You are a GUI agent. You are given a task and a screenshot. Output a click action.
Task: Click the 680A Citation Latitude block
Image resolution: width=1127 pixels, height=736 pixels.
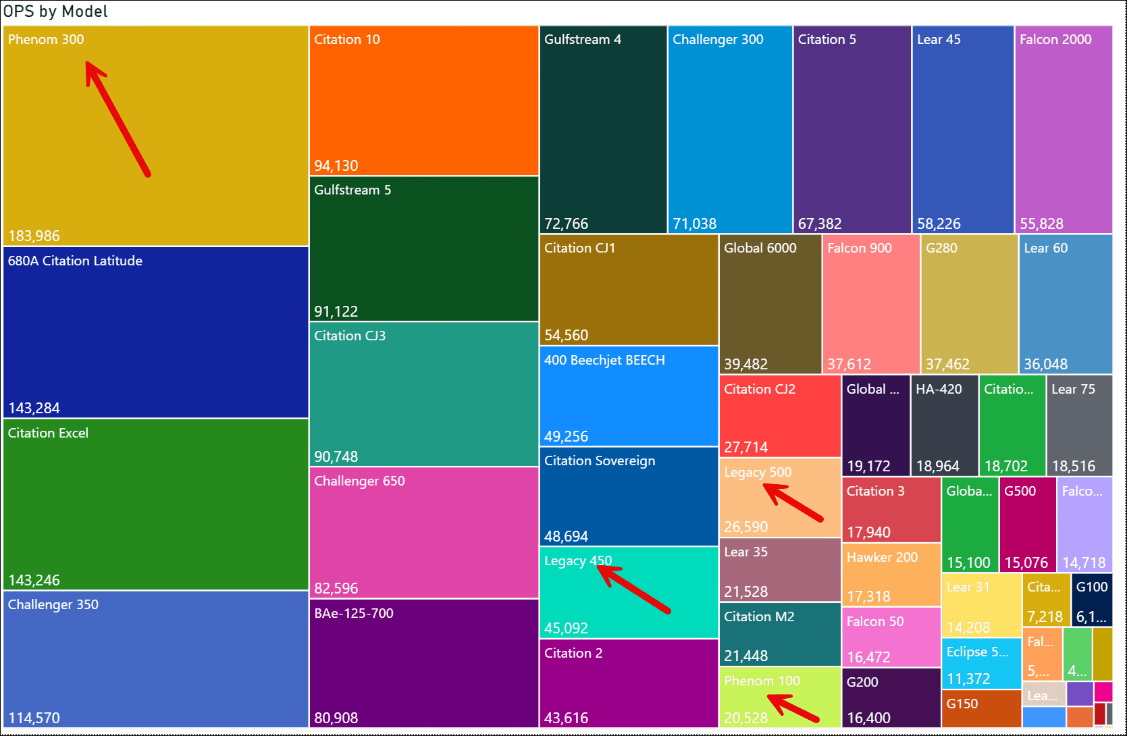(x=155, y=332)
